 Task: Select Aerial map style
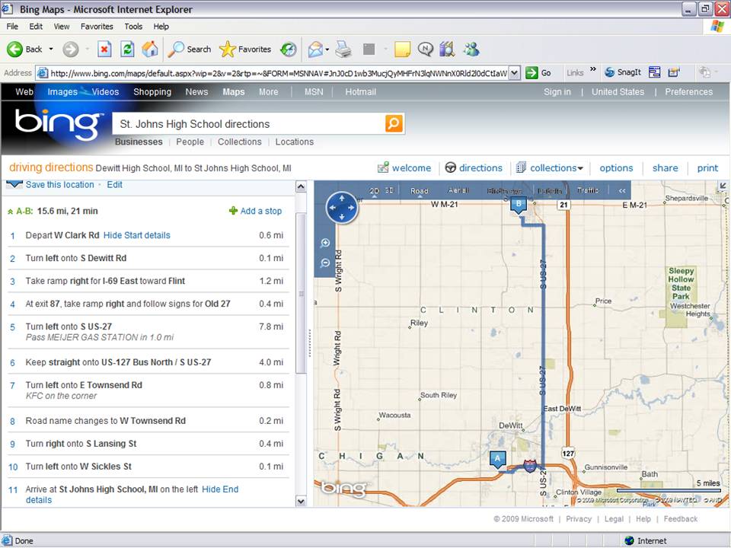pyautogui.click(x=458, y=190)
